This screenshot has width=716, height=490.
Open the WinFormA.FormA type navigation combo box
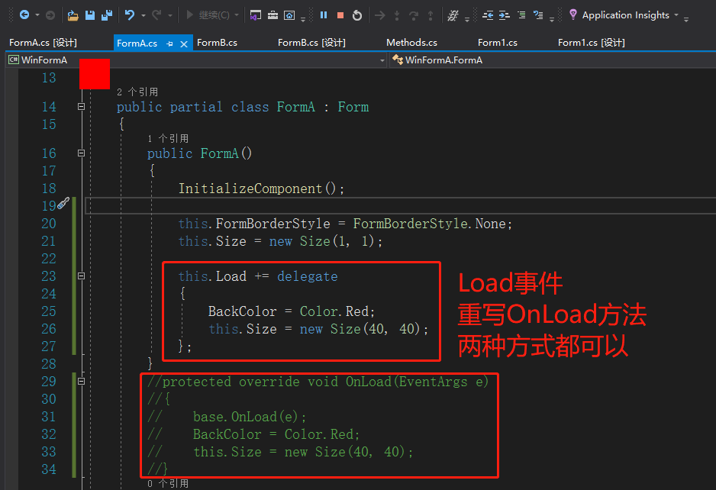(x=552, y=60)
